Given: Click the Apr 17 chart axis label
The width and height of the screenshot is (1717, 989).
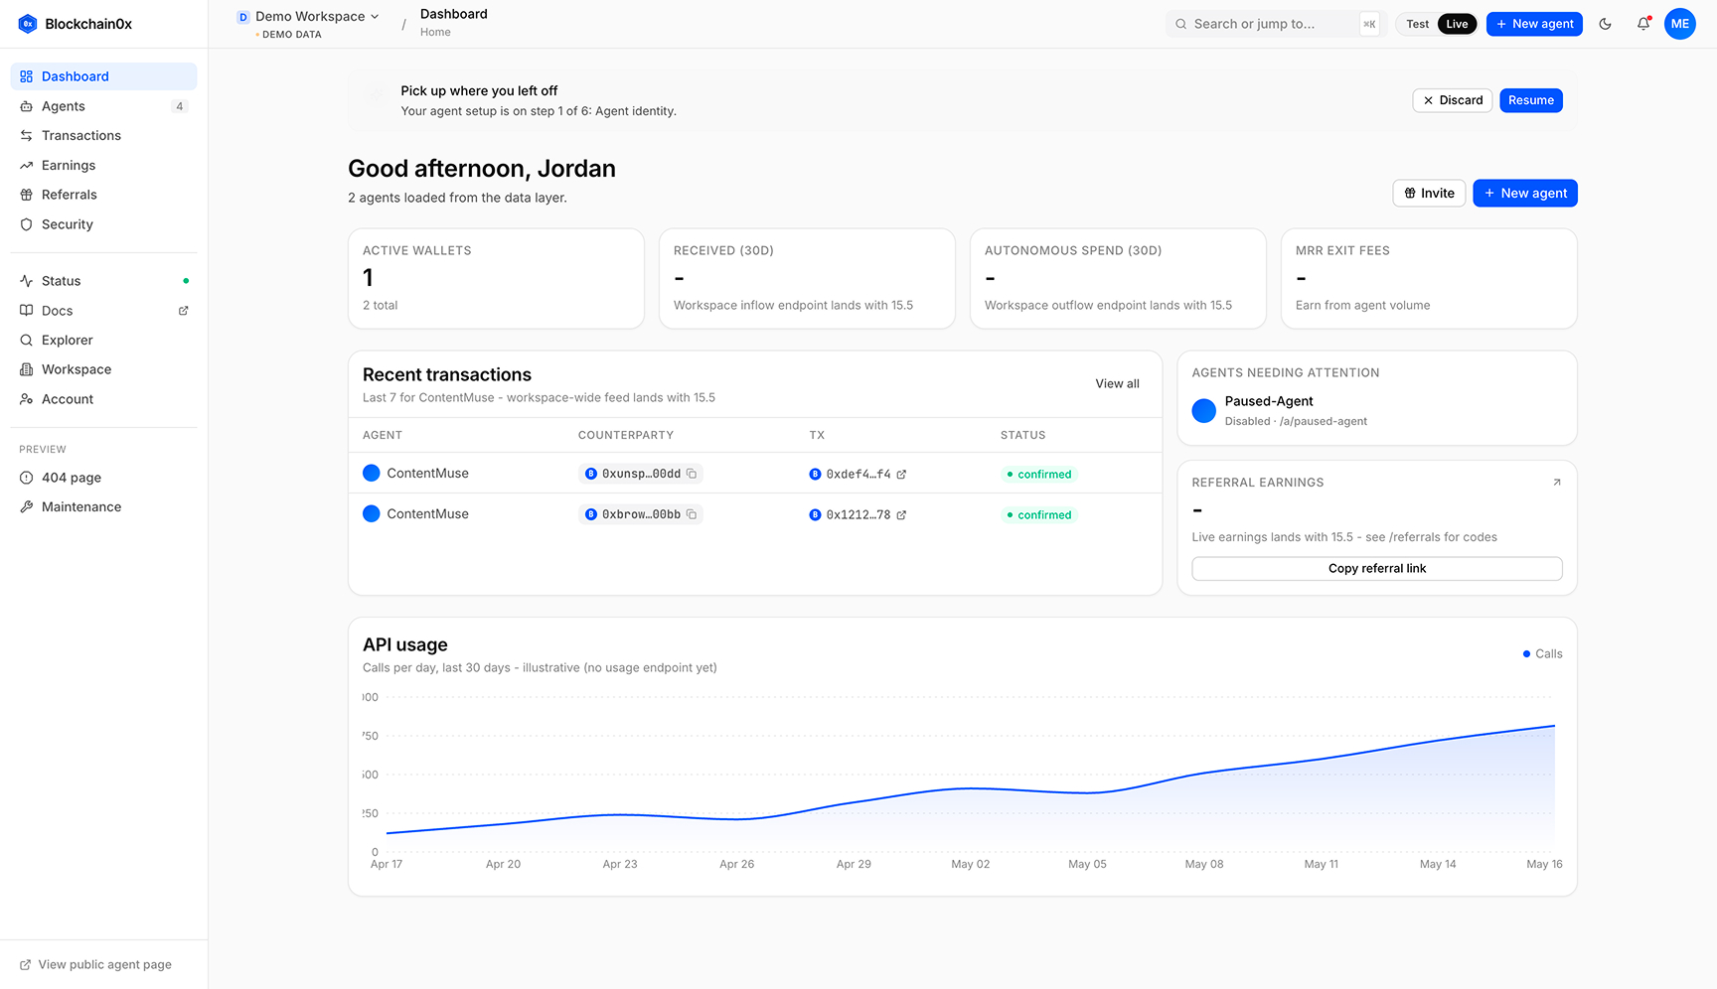Looking at the screenshot, I should 387,864.
